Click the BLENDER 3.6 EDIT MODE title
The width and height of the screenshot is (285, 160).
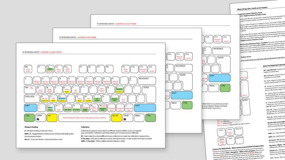(x=87, y=37)
